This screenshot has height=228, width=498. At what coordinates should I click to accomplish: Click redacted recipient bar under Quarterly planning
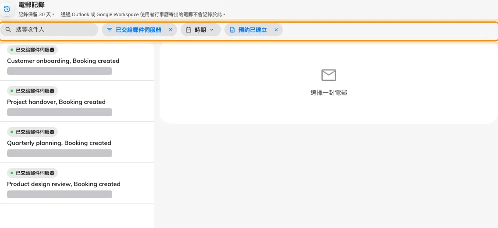(x=59, y=153)
